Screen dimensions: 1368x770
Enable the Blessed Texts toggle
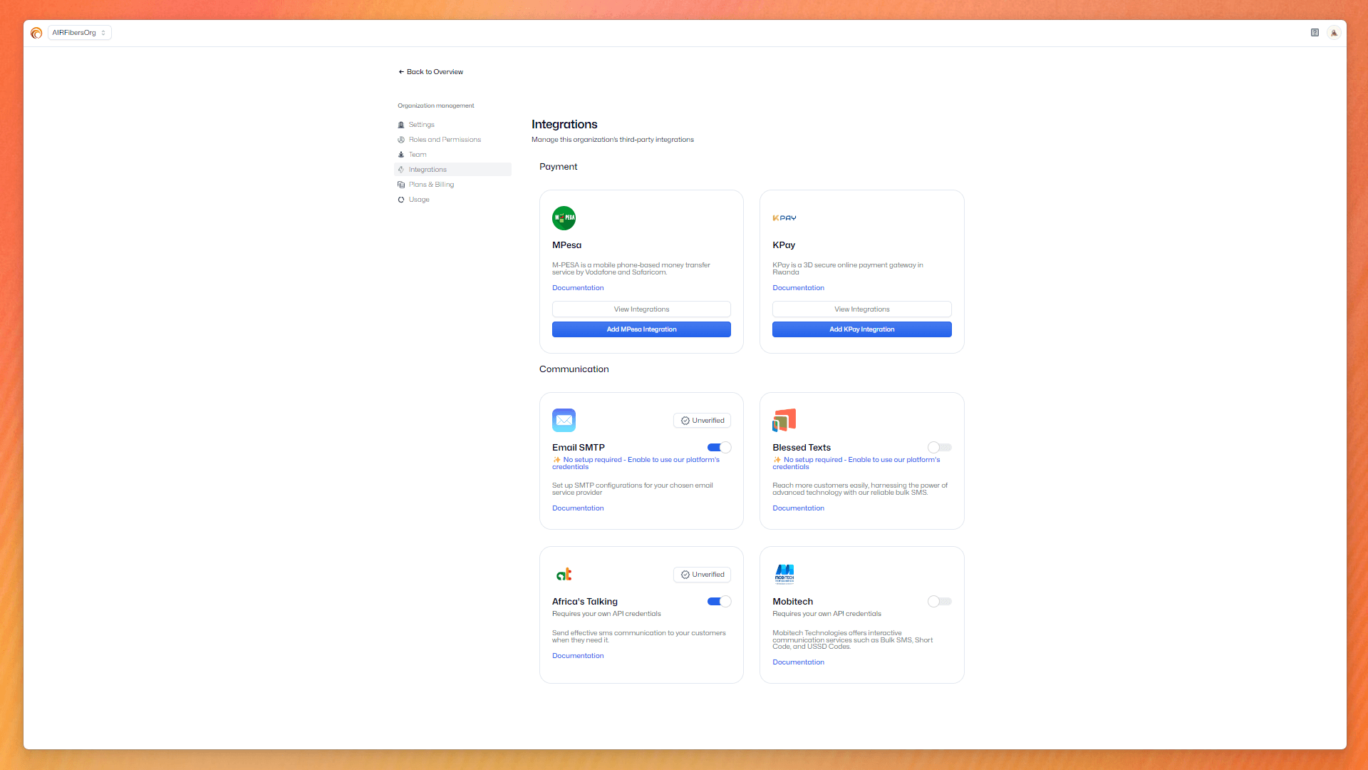point(939,448)
